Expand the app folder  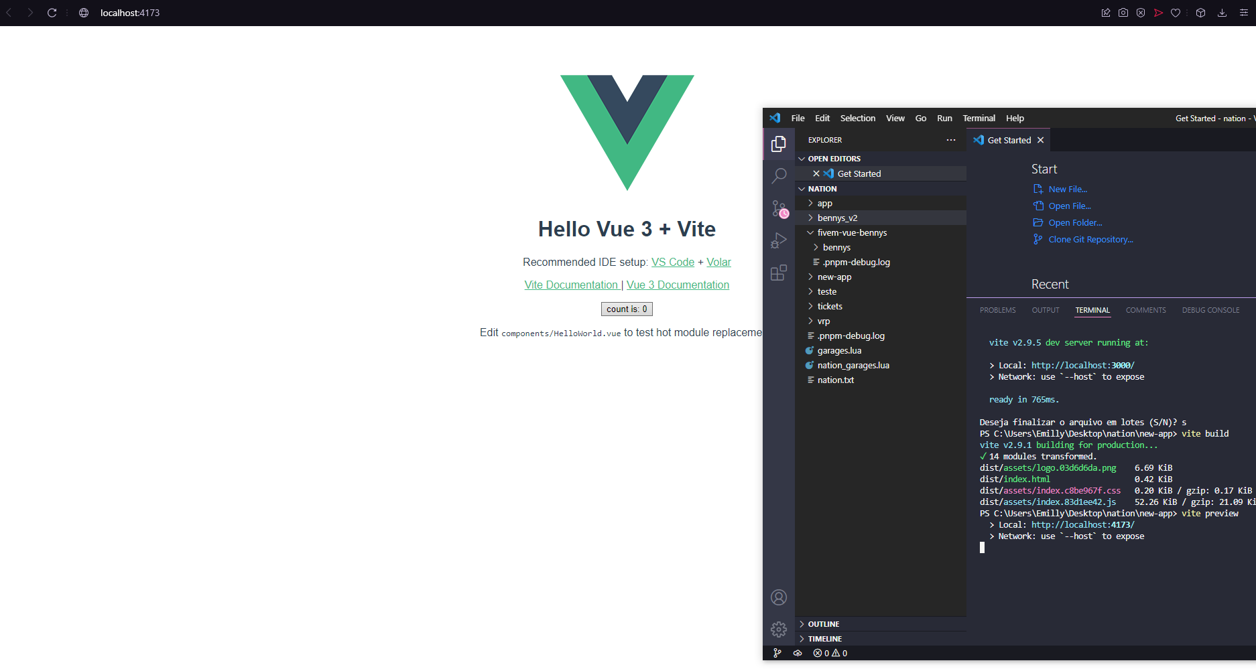(881, 204)
